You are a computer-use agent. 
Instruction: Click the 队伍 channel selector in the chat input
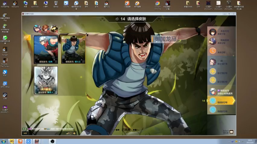coord(25,133)
